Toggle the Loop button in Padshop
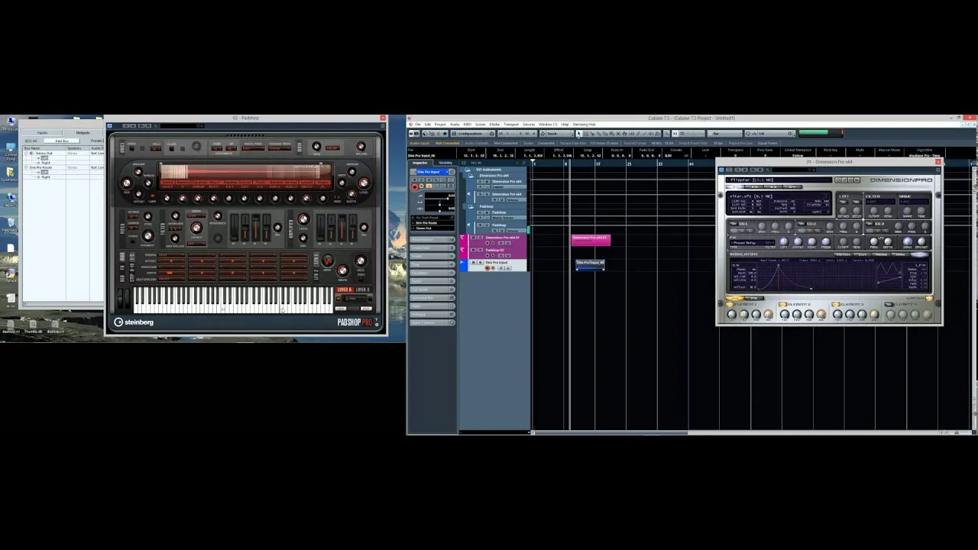Image resolution: width=978 pixels, height=550 pixels. [152, 196]
